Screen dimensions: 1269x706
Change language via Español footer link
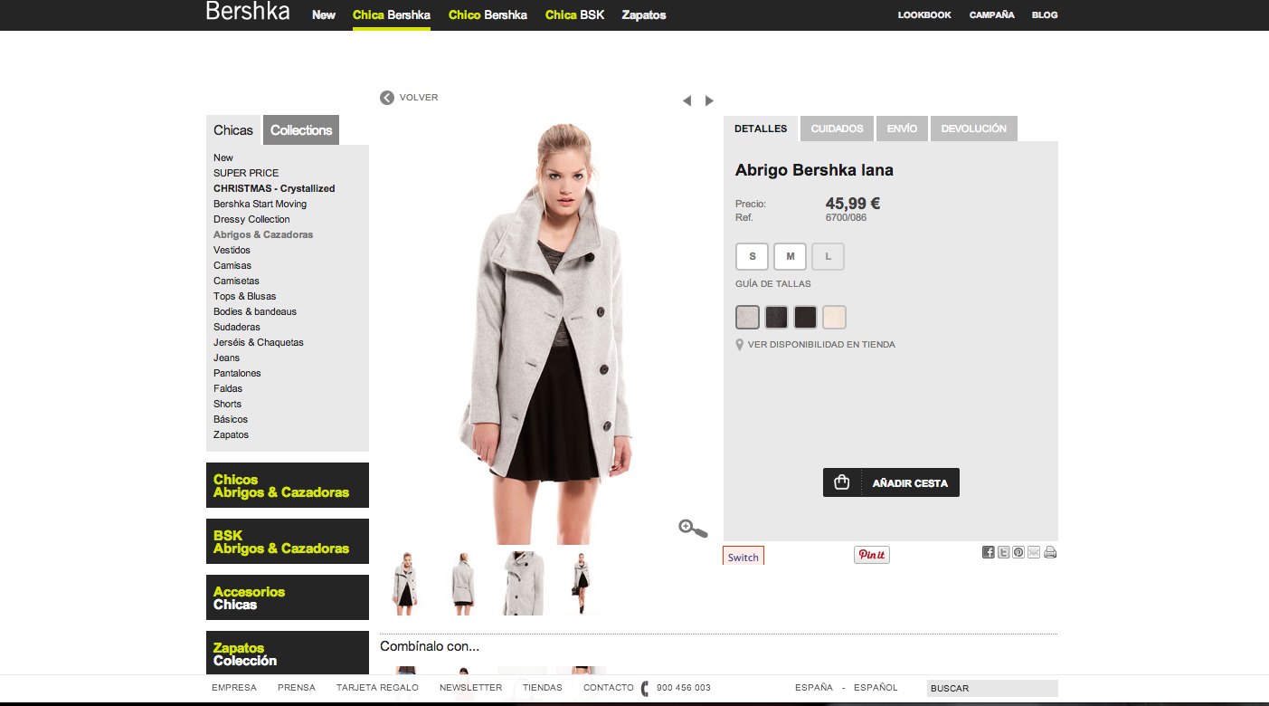(x=876, y=688)
